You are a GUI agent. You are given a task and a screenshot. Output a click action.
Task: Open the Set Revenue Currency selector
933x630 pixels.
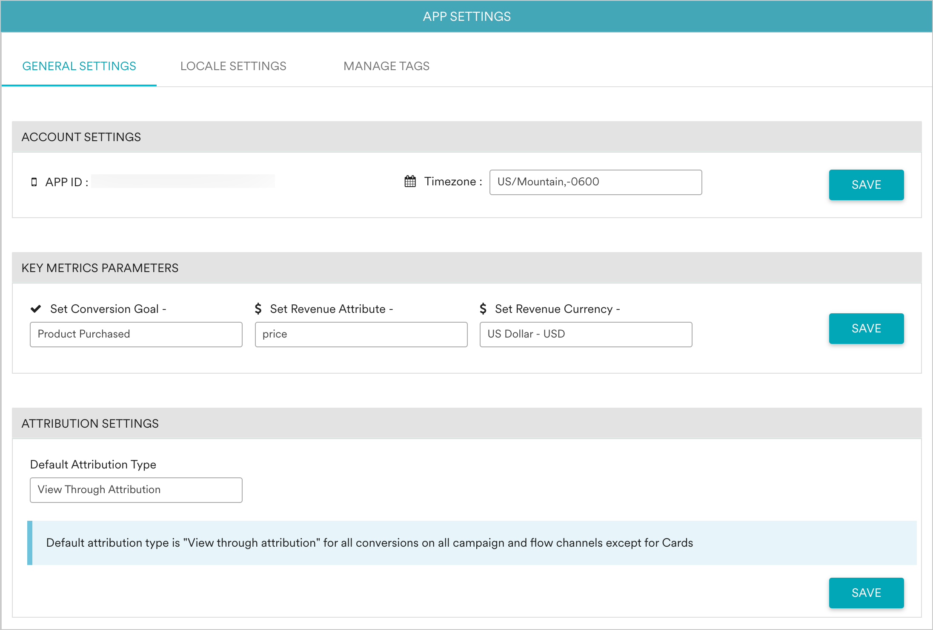pyautogui.click(x=586, y=334)
